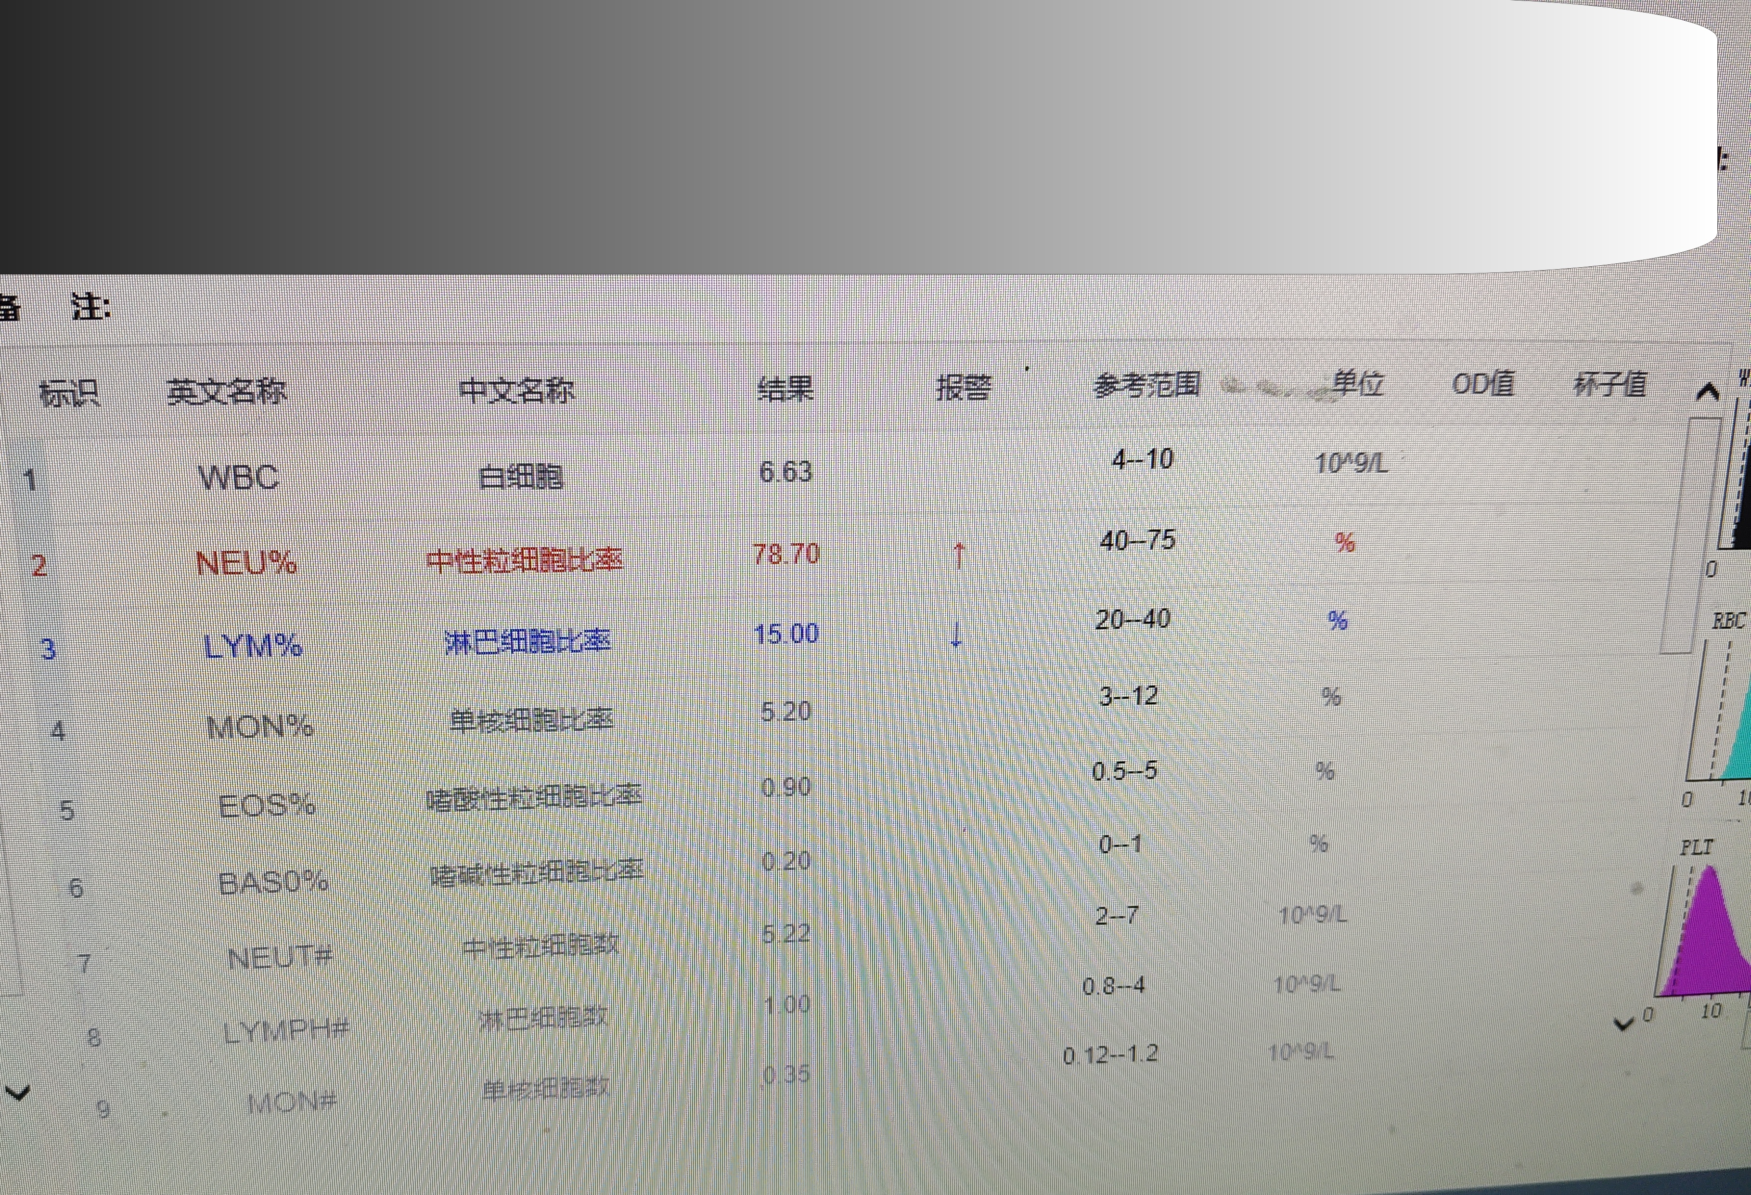1751x1195 pixels.
Task: Click the reference range 0.12--1.2
Action: (x=1110, y=1055)
